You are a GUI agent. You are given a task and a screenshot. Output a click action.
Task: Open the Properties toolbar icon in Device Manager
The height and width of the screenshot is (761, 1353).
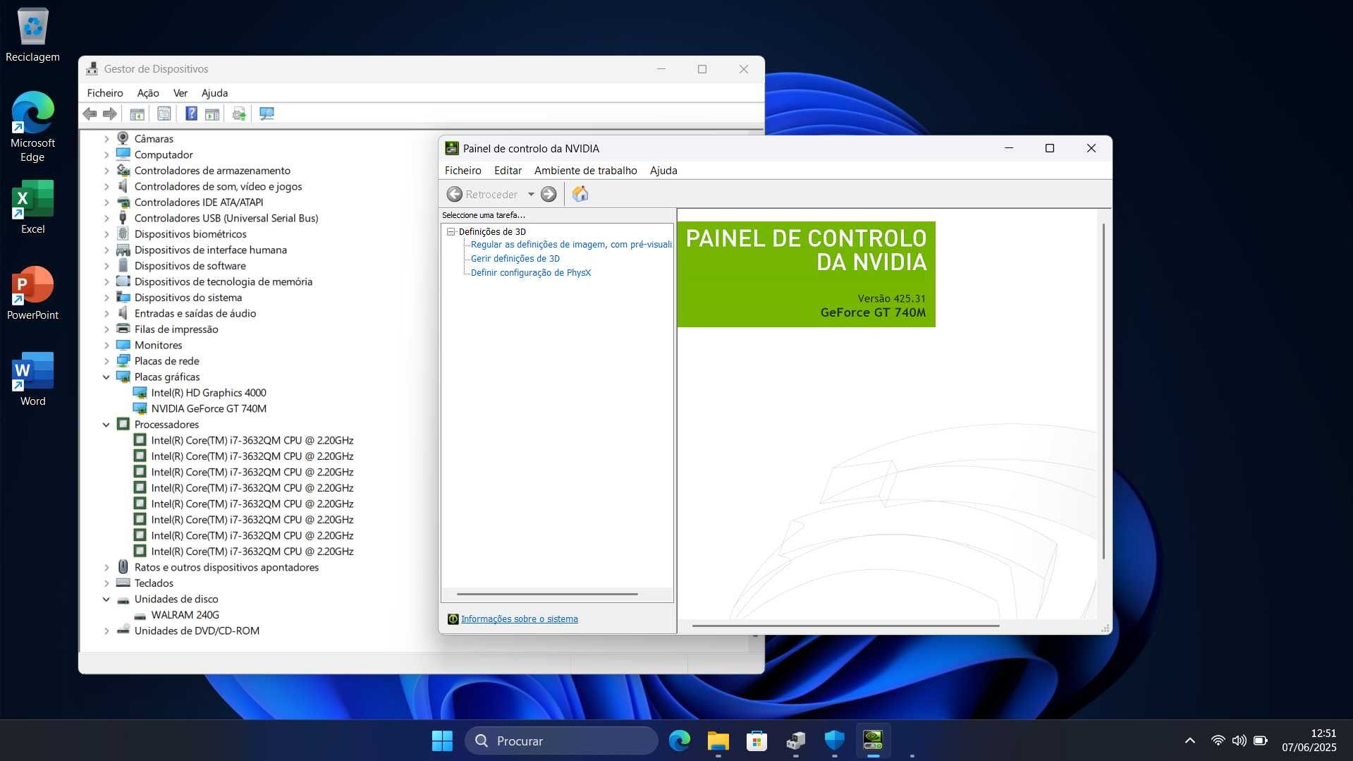click(164, 114)
